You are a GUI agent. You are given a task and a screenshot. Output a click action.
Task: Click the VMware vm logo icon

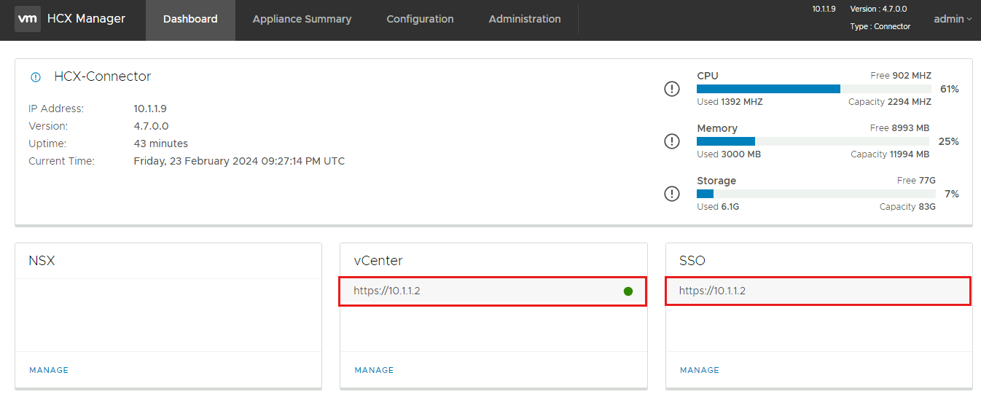(27, 19)
